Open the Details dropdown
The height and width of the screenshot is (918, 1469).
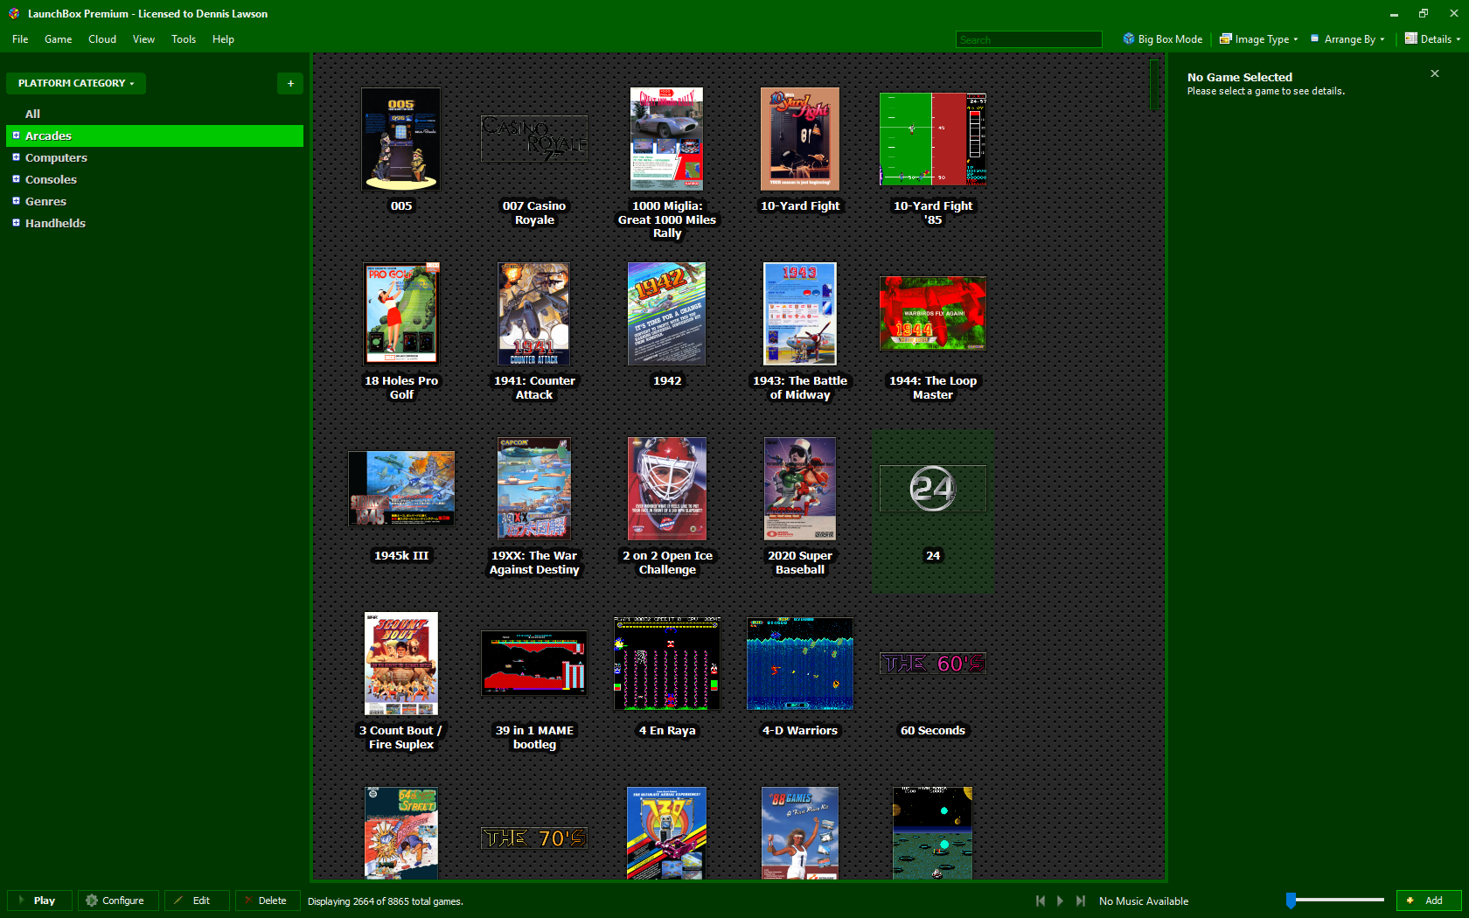coord(1432,39)
